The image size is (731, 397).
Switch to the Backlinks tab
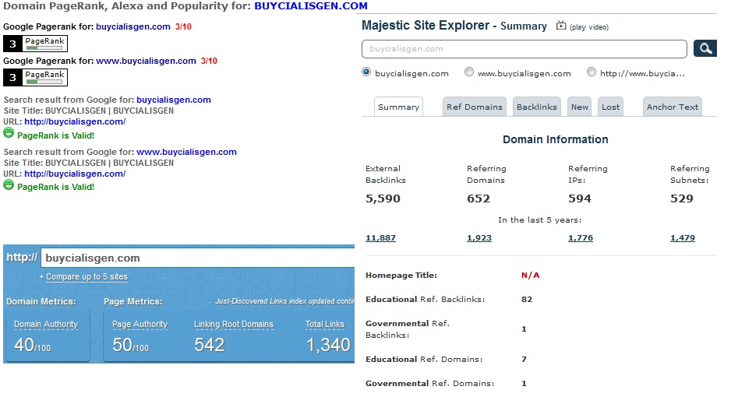pos(537,107)
